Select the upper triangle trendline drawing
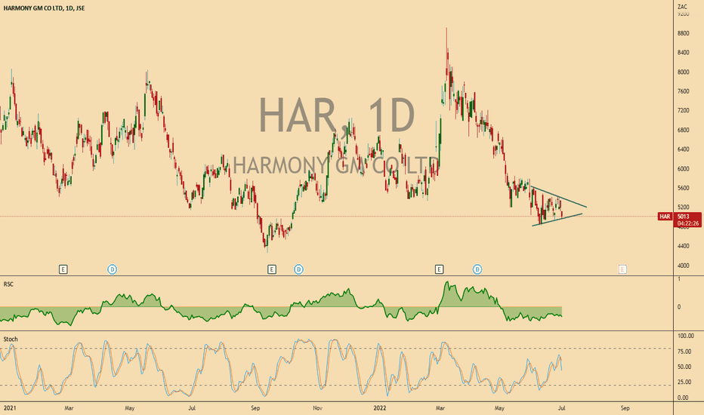704x415 pixels. tap(558, 196)
